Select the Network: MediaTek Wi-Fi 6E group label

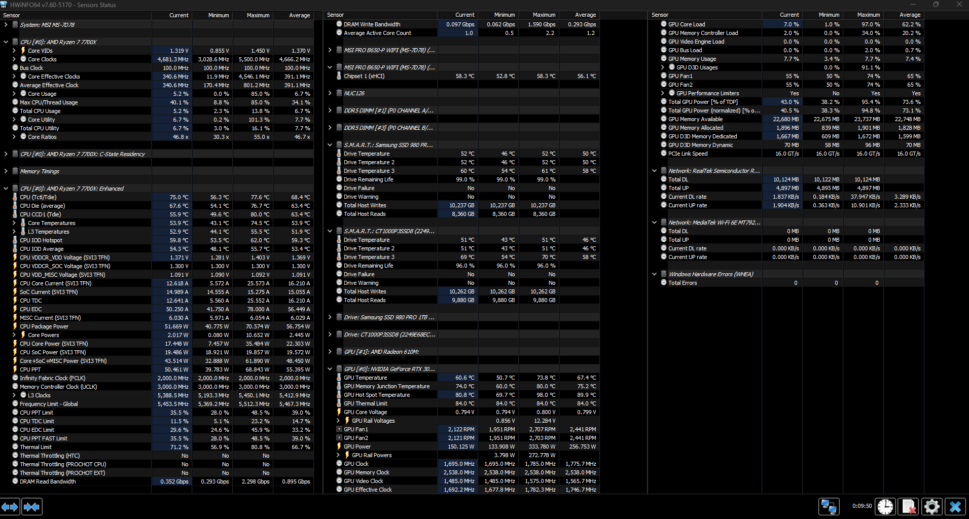[x=714, y=223]
